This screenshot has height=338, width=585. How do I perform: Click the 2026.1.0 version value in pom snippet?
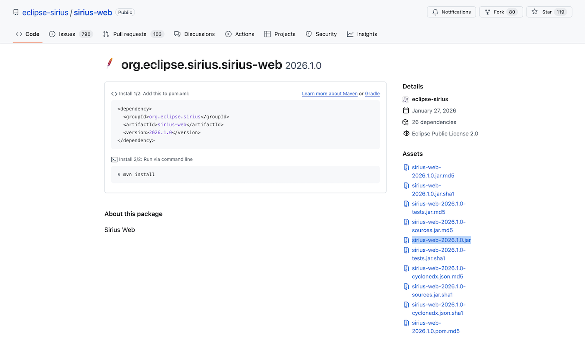pyautogui.click(x=160, y=133)
